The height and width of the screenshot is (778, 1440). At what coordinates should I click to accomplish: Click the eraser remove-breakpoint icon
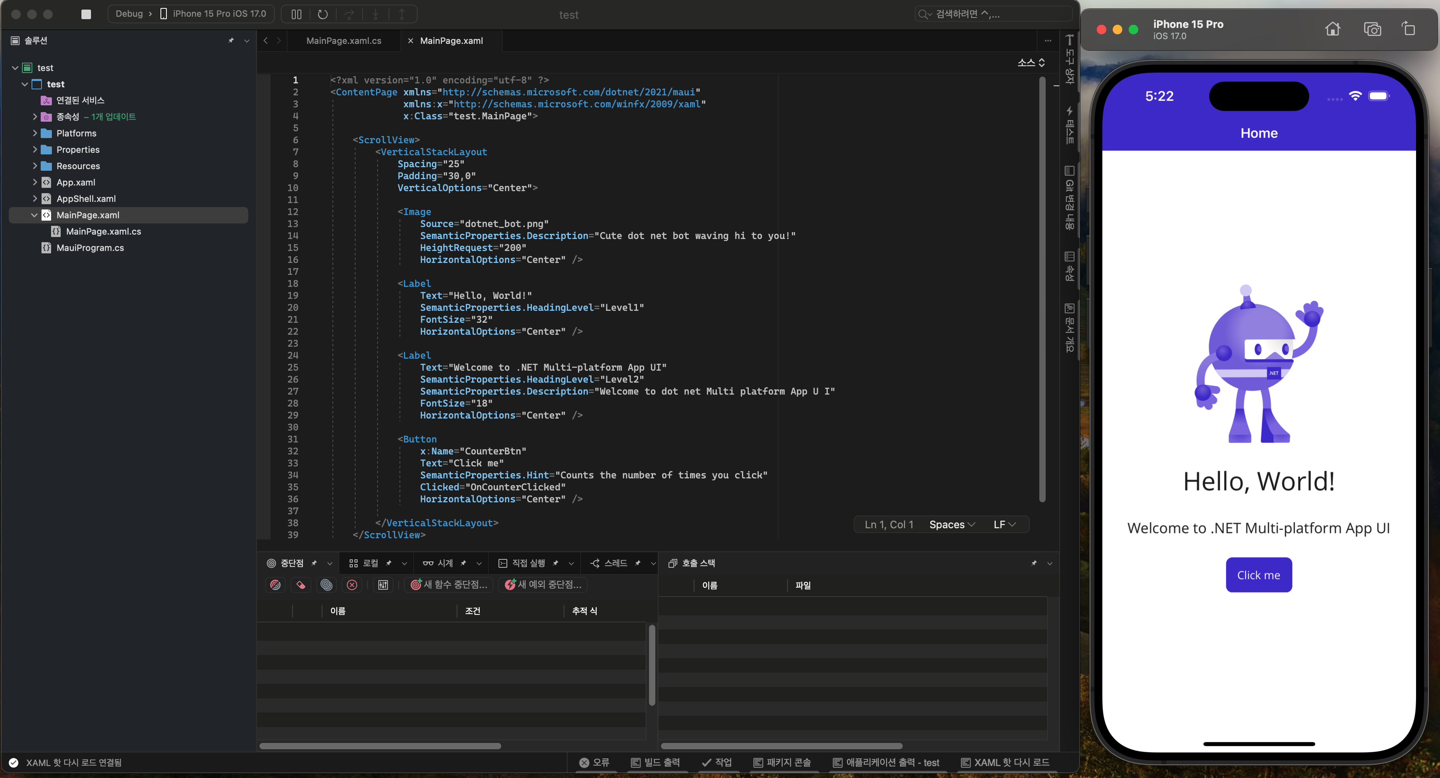[x=301, y=584]
